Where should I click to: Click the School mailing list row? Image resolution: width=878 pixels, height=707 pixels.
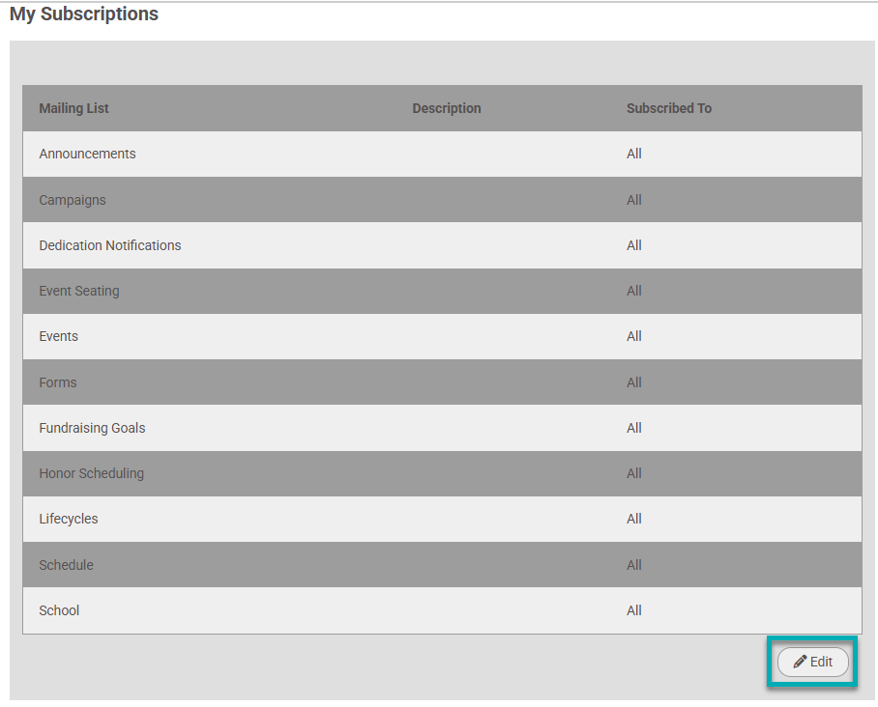click(x=60, y=610)
